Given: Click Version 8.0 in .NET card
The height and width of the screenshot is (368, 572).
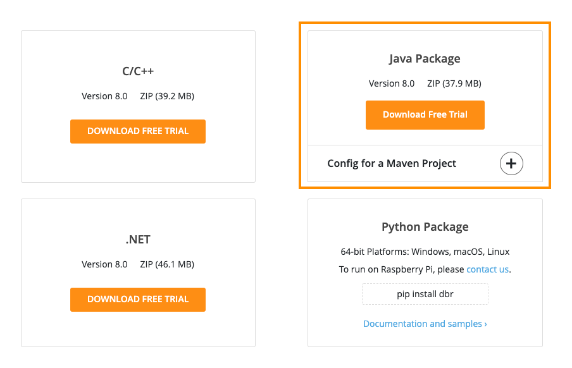Looking at the screenshot, I should tap(104, 264).
